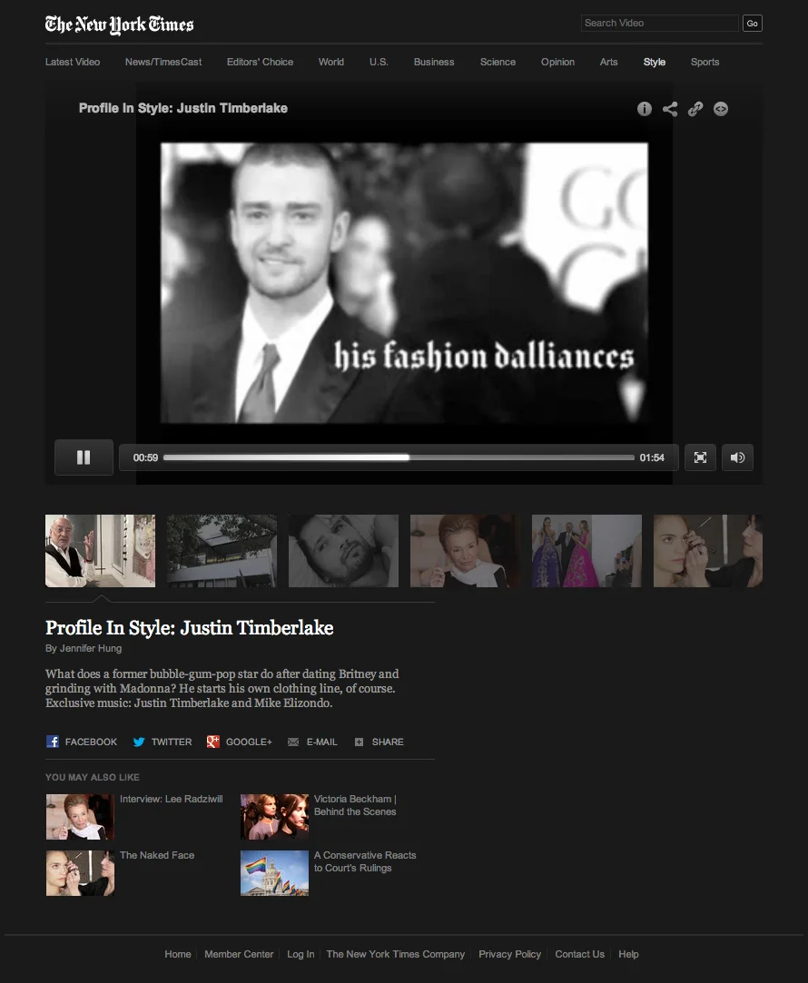Mute the video volume

[x=738, y=457]
